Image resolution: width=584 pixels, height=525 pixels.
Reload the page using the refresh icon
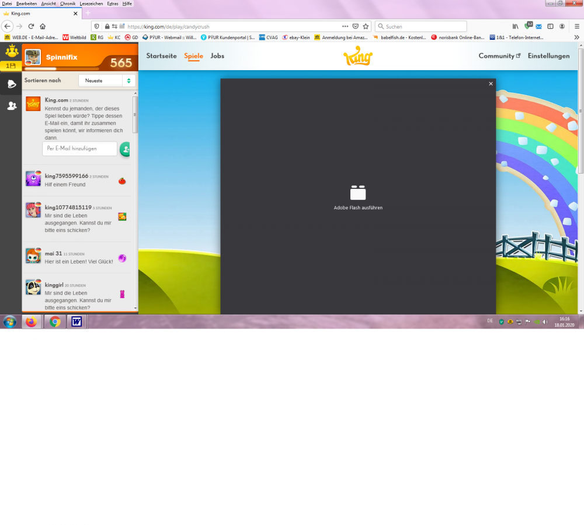pos(32,26)
